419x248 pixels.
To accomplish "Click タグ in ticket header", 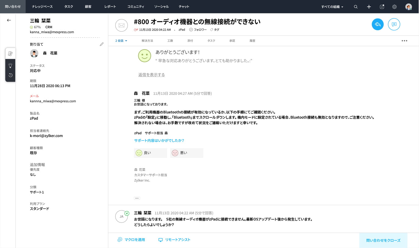I will (x=215, y=30).
